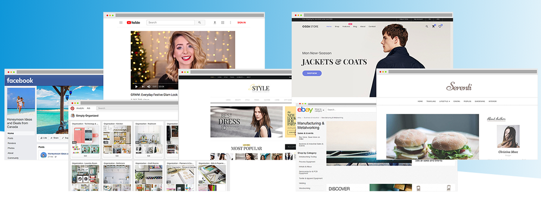The width and height of the screenshot is (541, 198).
Task: Play the YouTube video
Action: coord(136,87)
